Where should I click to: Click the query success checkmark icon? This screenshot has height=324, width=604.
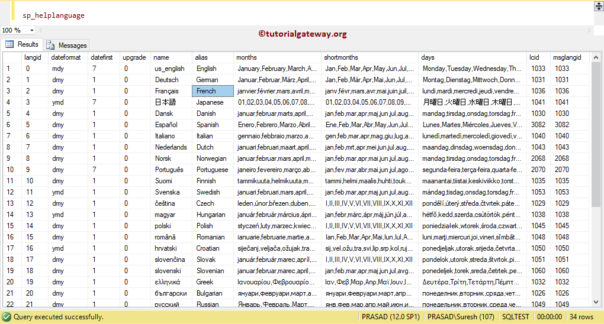click(x=7, y=317)
